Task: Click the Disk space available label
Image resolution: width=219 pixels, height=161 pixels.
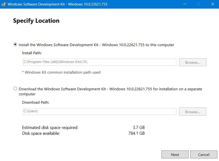Action: tap(41, 133)
